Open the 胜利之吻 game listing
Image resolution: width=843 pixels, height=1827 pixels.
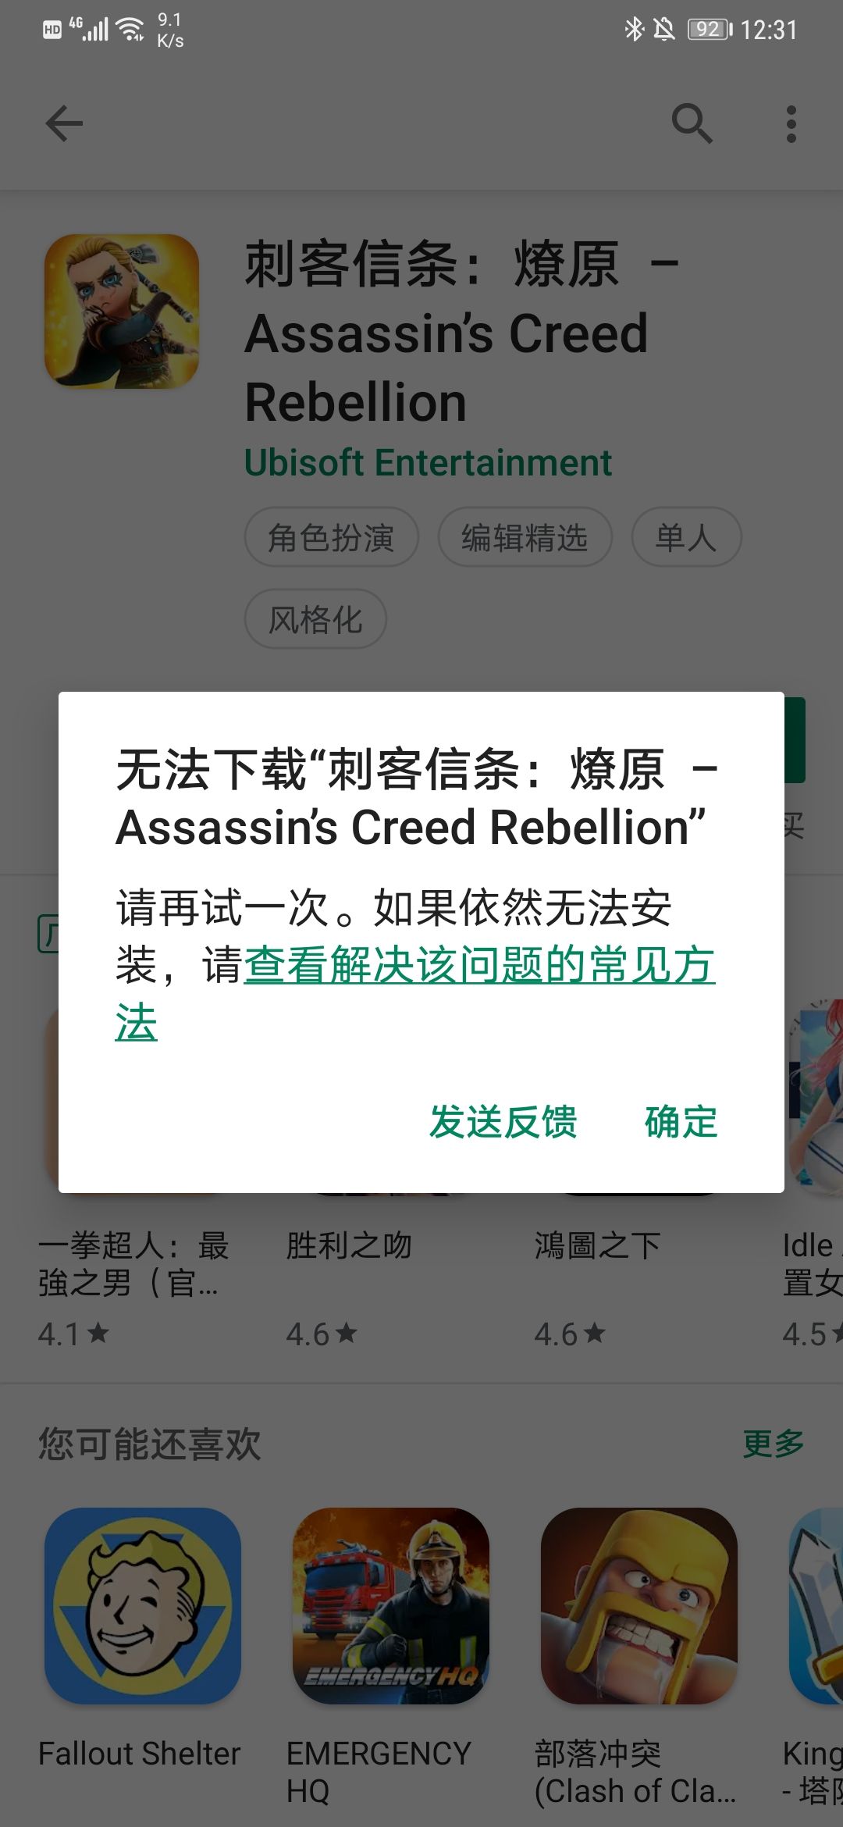click(x=349, y=1245)
